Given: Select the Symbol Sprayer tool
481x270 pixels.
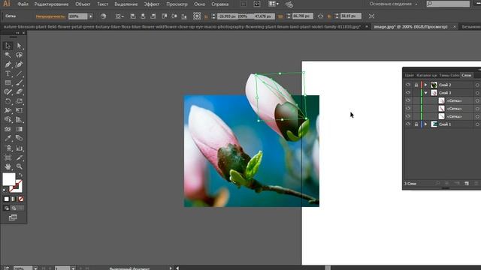Looking at the screenshot, I should [x=8, y=148].
